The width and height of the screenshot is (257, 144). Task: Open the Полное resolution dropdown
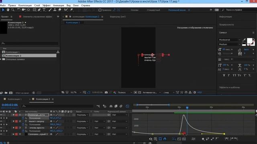pos(125,92)
